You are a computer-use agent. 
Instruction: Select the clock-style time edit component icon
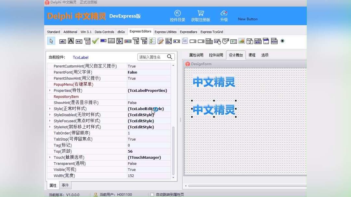(x=225, y=41)
